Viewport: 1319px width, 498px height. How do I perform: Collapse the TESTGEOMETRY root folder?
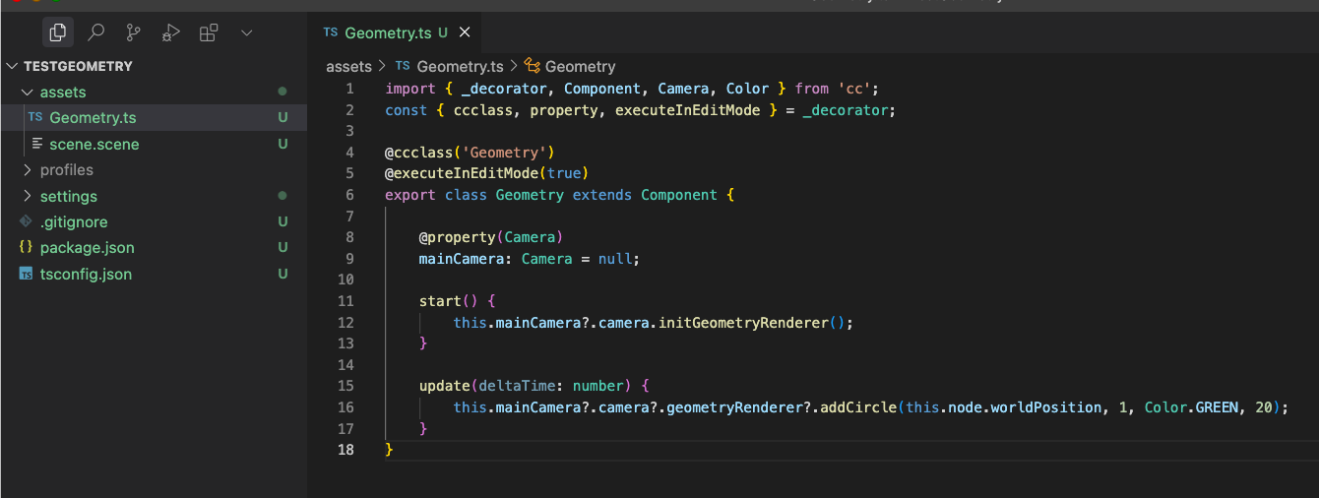pyautogui.click(x=12, y=66)
